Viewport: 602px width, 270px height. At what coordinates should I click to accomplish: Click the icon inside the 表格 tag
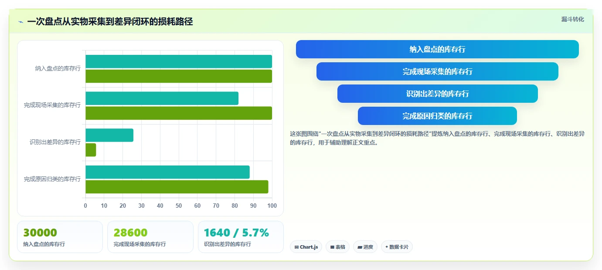click(332, 247)
